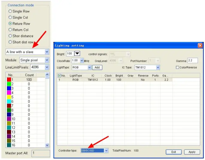Click the dark red swatch for port 7

tap(9, 106)
